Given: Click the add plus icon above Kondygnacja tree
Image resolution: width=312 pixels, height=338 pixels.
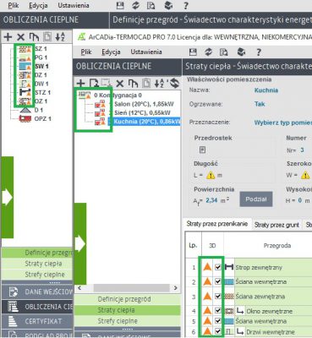Looking at the screenshot, I should [81, 84].
